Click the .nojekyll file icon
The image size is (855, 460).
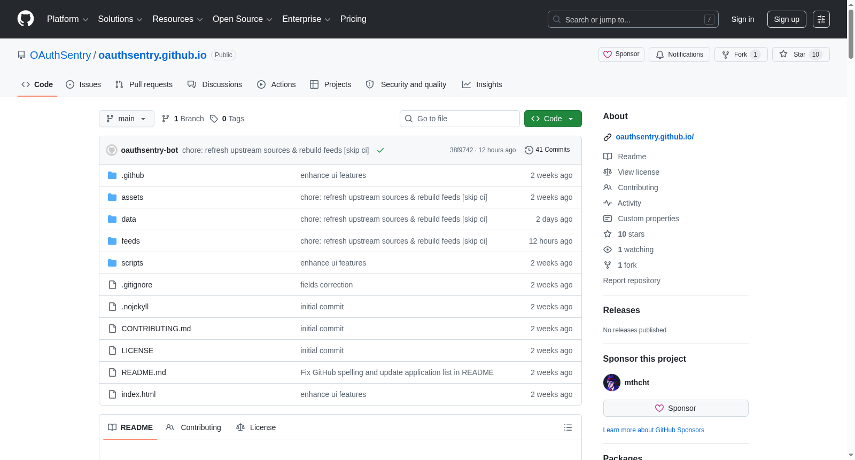(x=112, y=307)
